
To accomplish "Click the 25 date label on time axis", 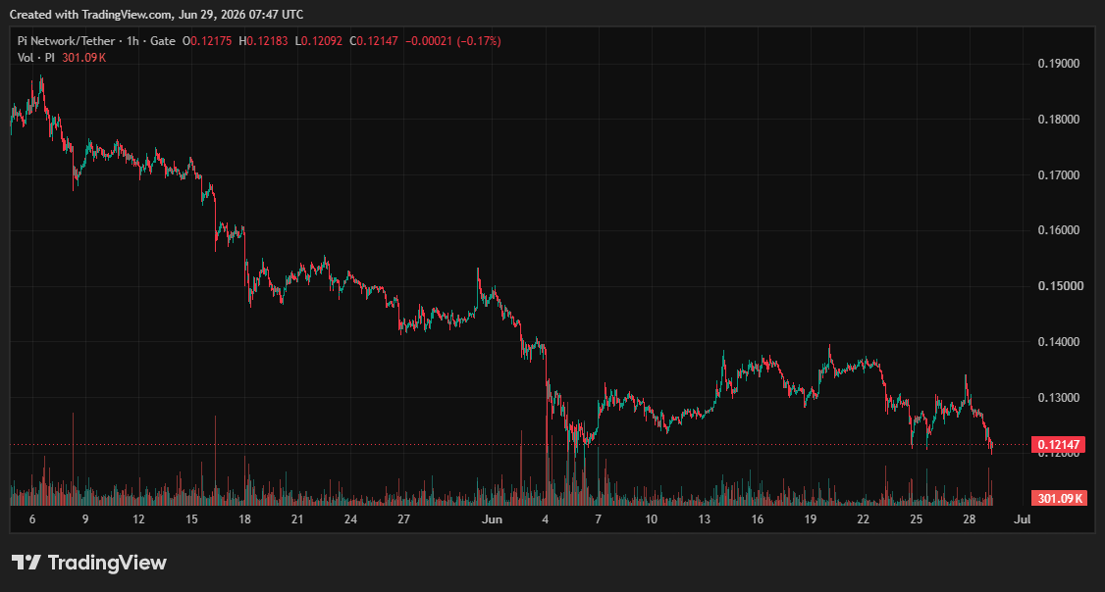I will 917,518.
